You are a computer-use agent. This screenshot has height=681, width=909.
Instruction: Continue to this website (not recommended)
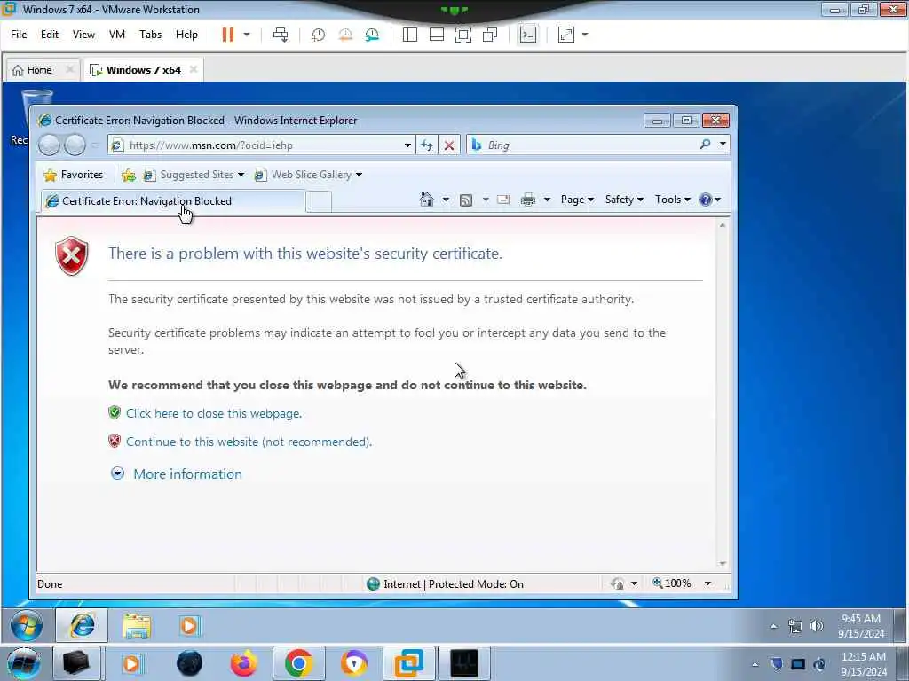(249, 442)
